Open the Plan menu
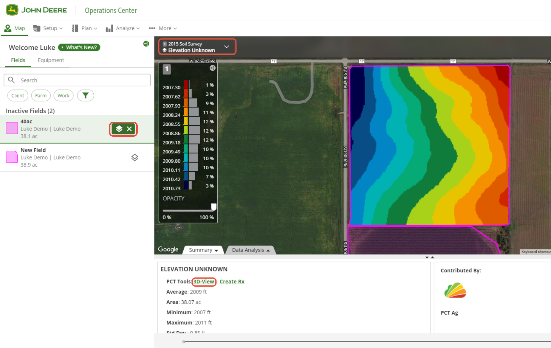The image size is (551, 348). click(x=85, y=28)
